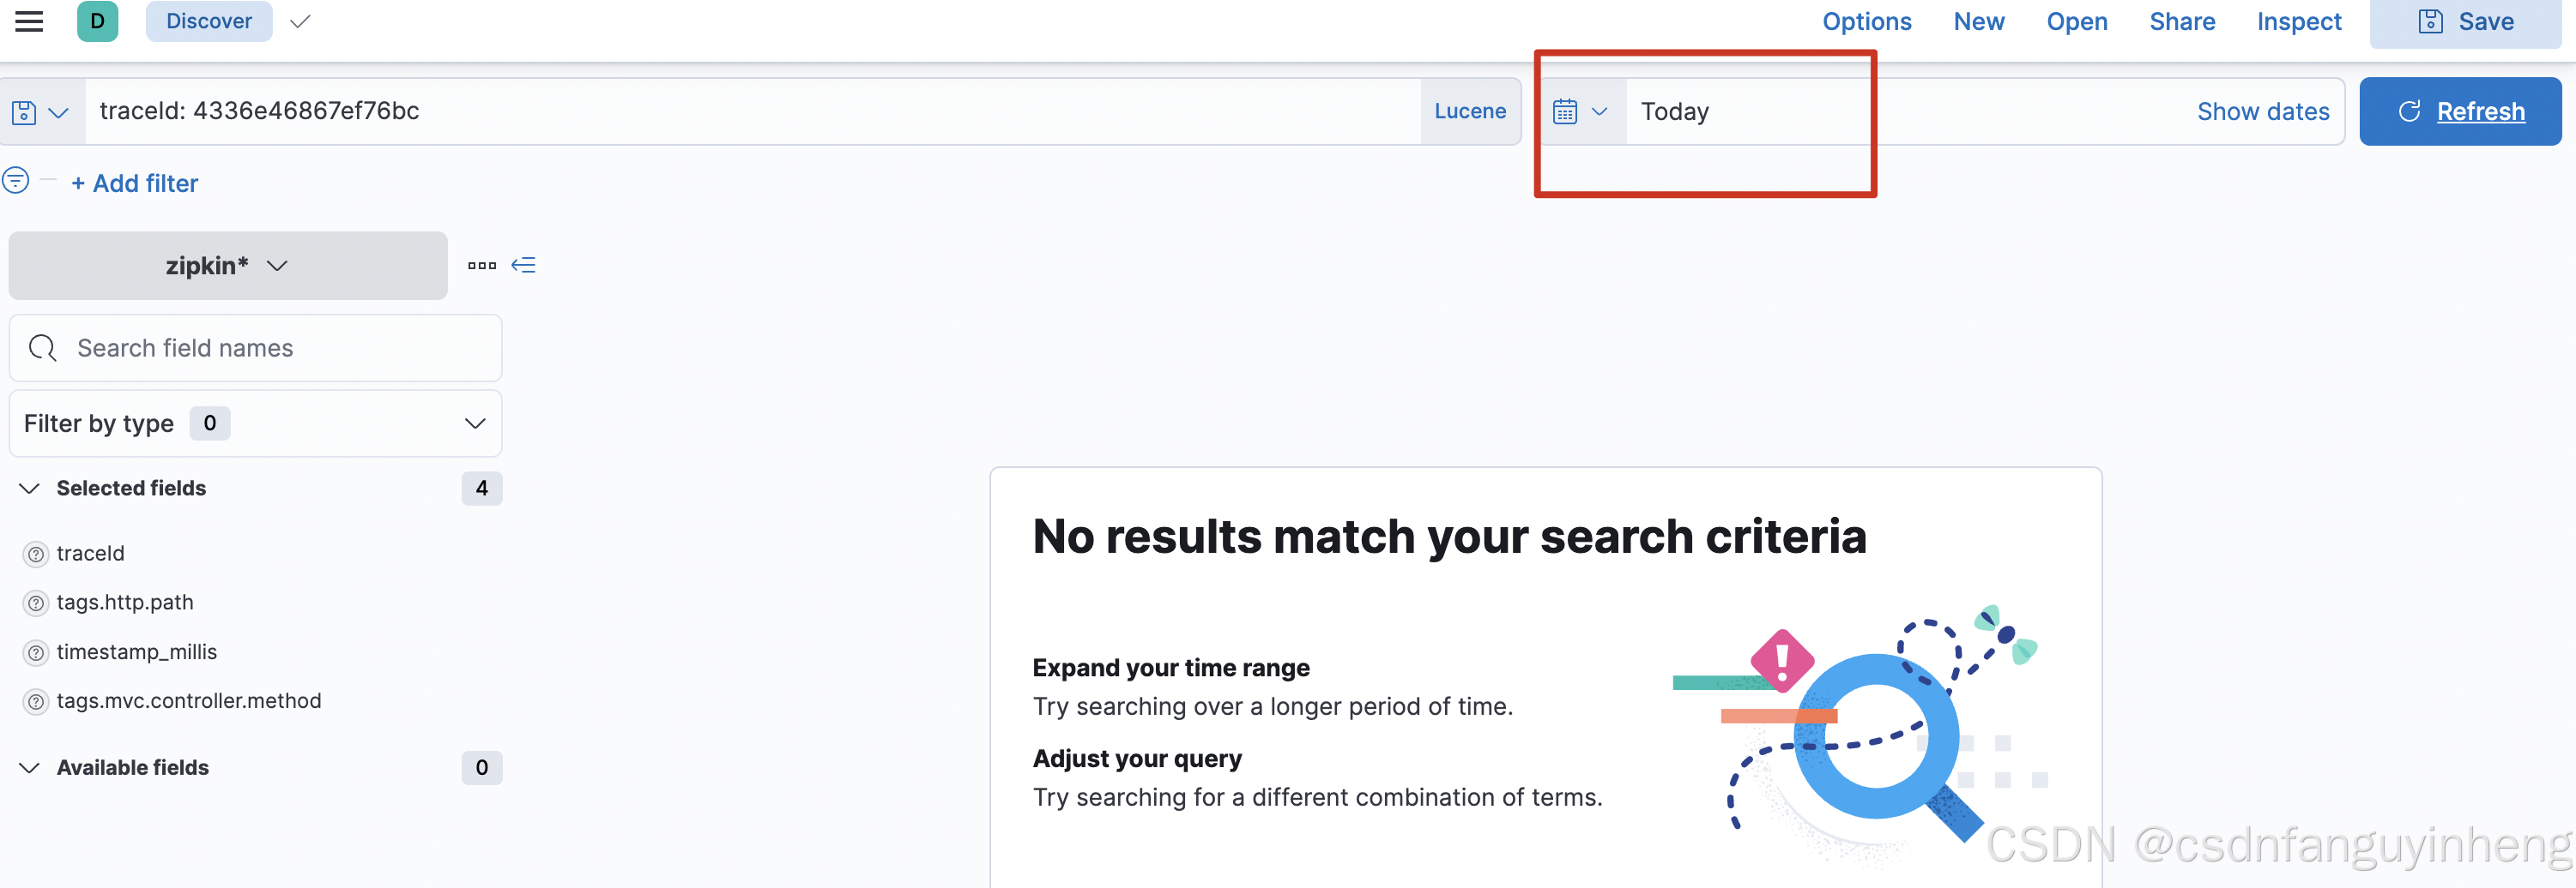The image size is (2576, 888).
Task: Expand the zipkin* index pattern dropdown
Action: (x=228, y=266)
